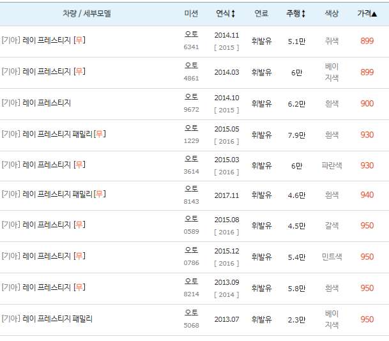This screenshot has height=341, width=389.
Task: Click the plate number 8143
Action: pos(191,201)
